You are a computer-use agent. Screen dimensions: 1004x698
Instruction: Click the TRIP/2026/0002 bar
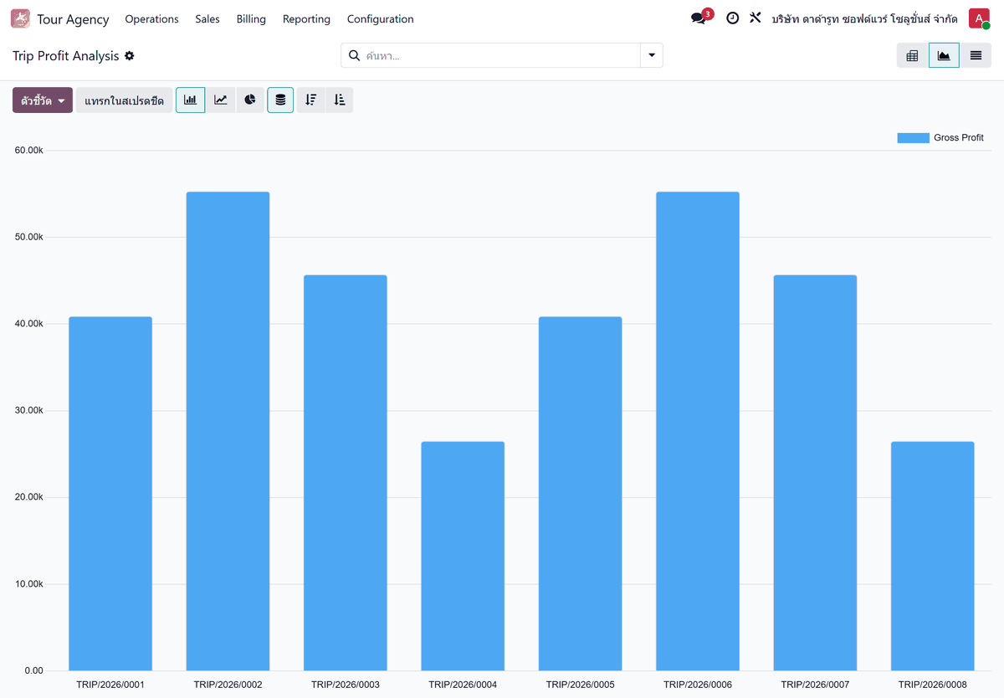click(x=228, y=431)
